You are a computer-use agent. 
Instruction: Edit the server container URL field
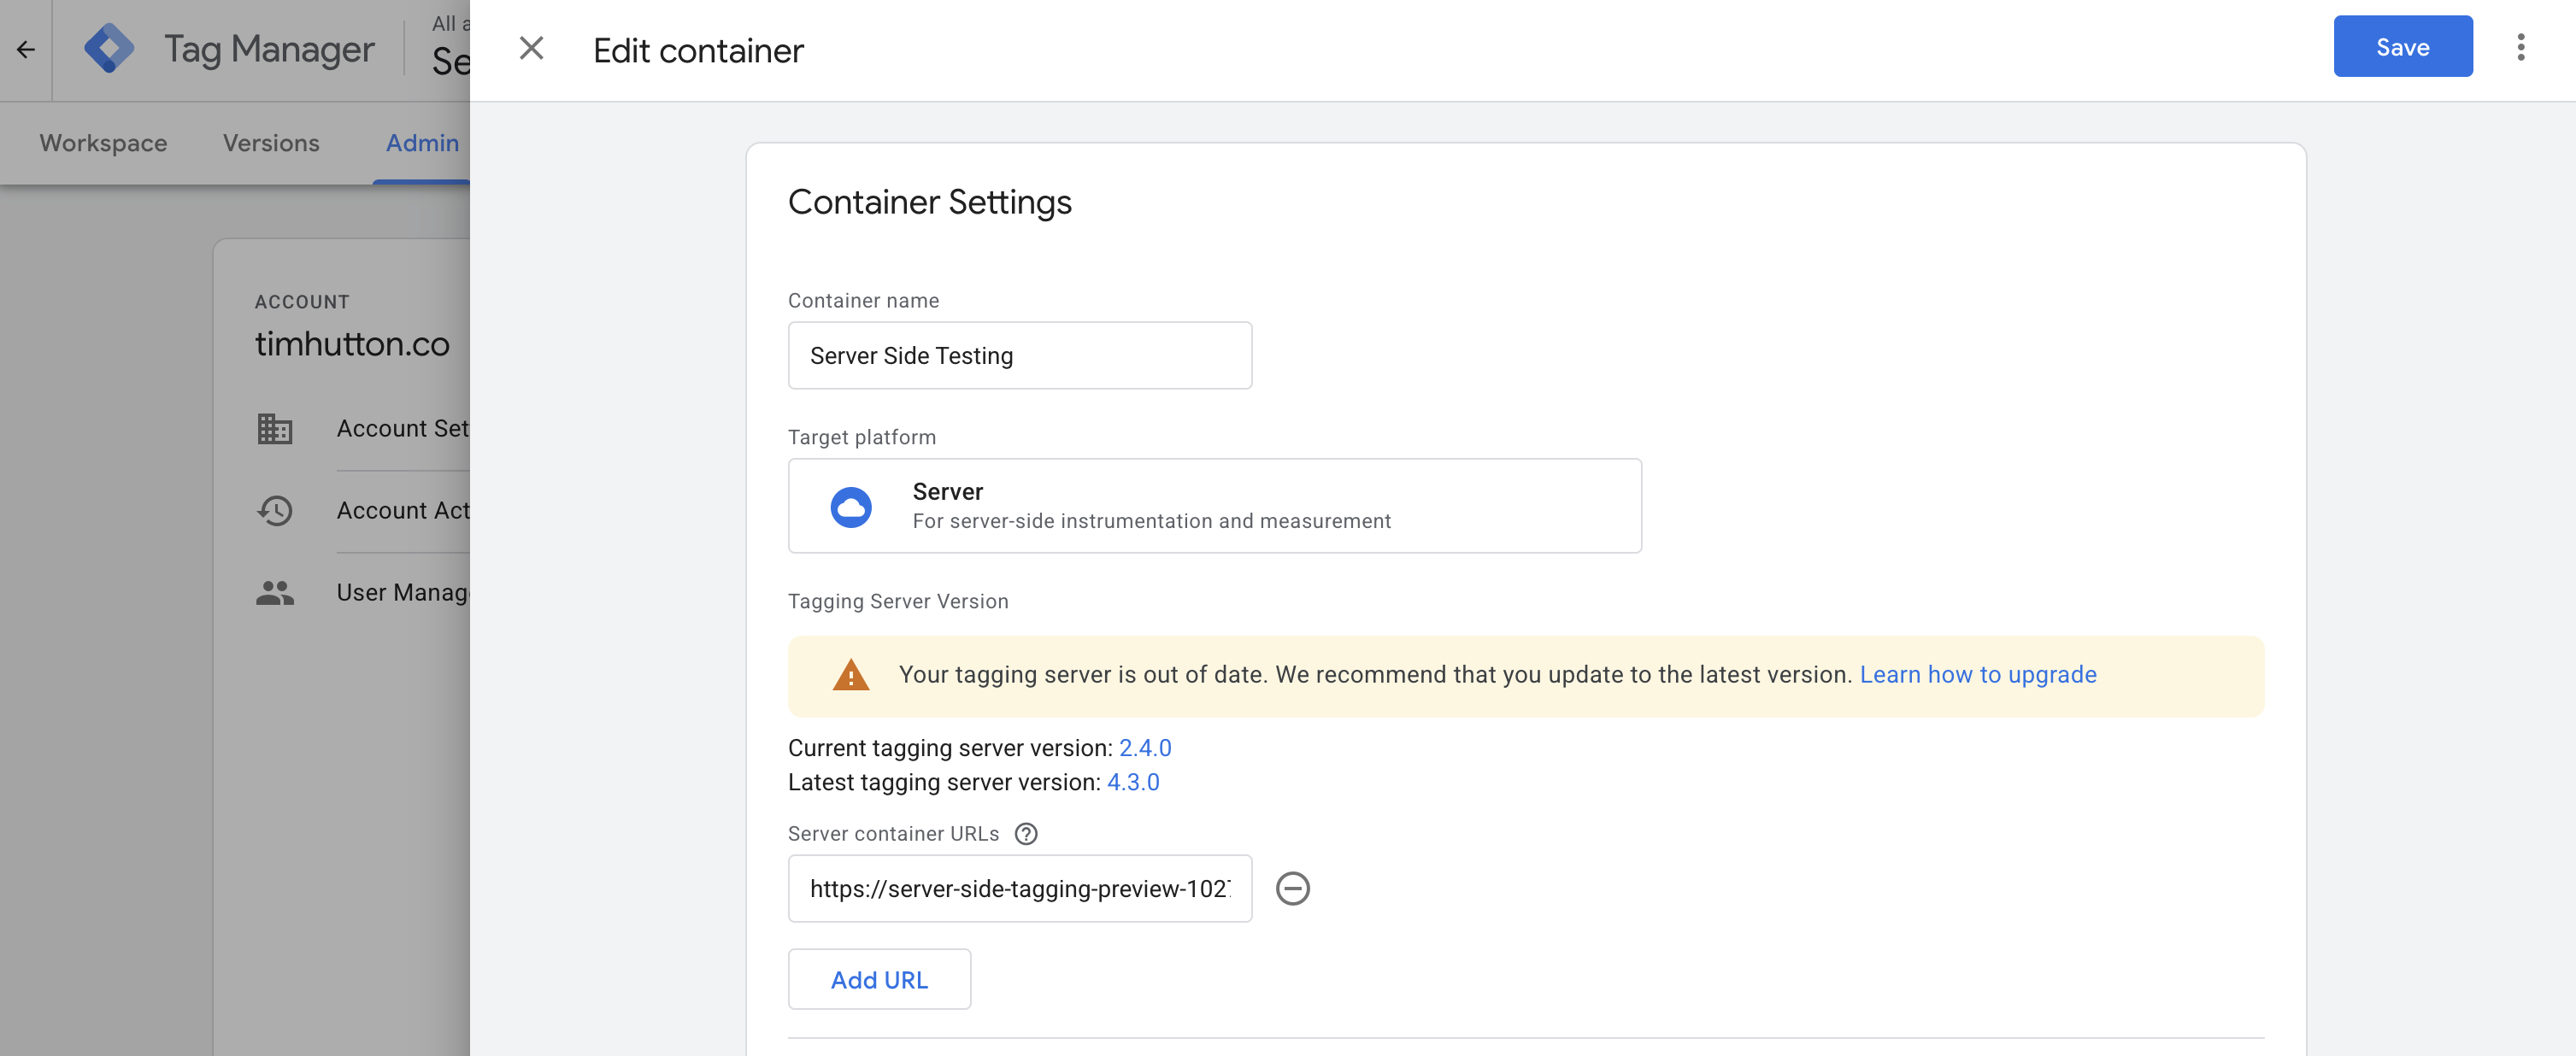click(1019, 888)
